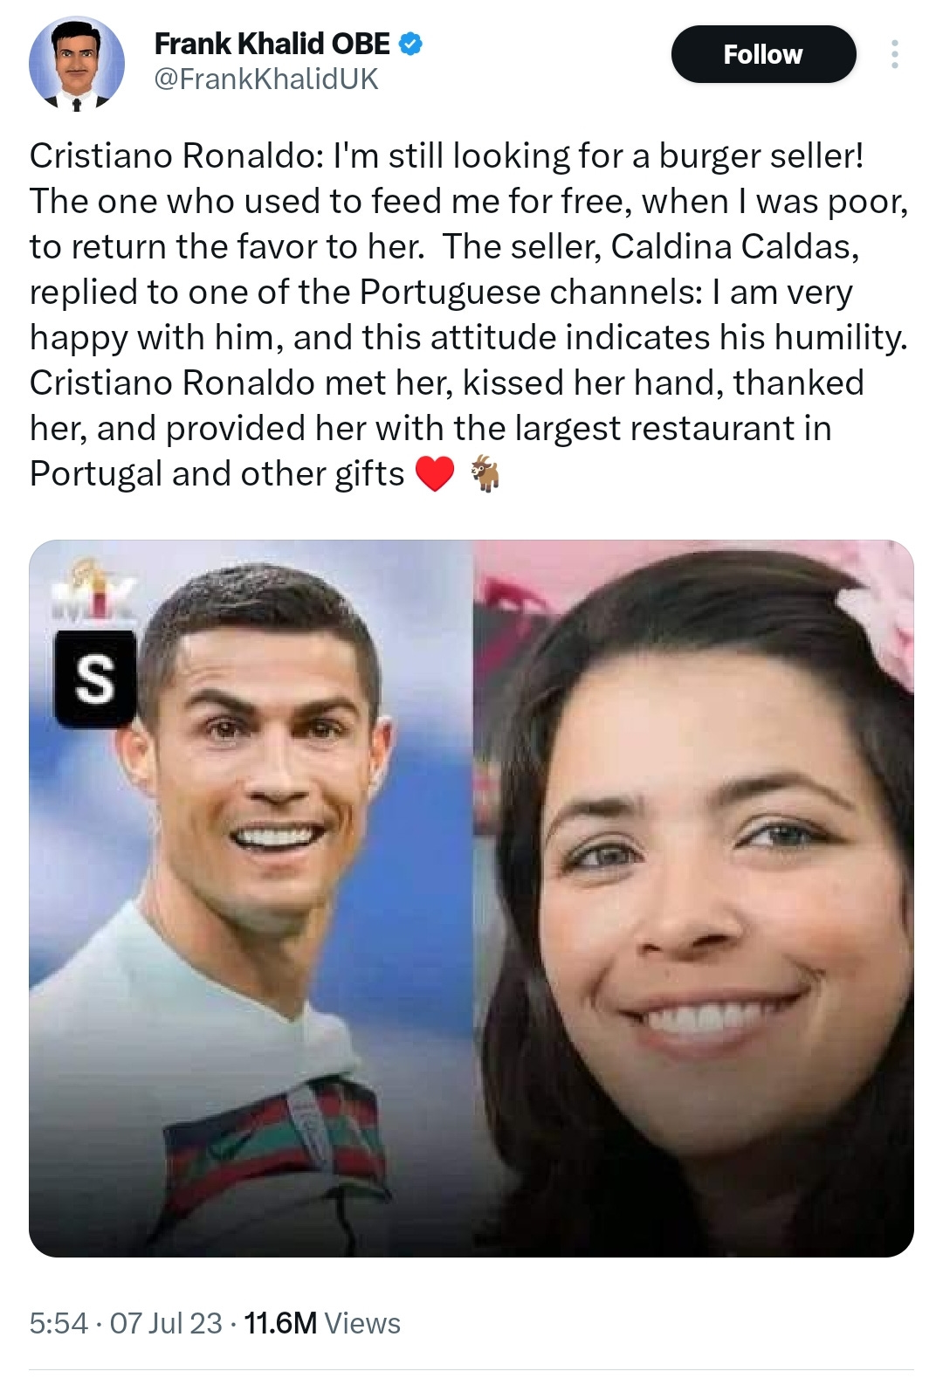Screen dimensions: 943x1392
Task: Open the three-dot more options menu
Action: [x=894, y=54]
